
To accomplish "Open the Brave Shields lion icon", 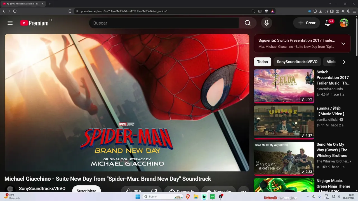I will tap(266, 11).
